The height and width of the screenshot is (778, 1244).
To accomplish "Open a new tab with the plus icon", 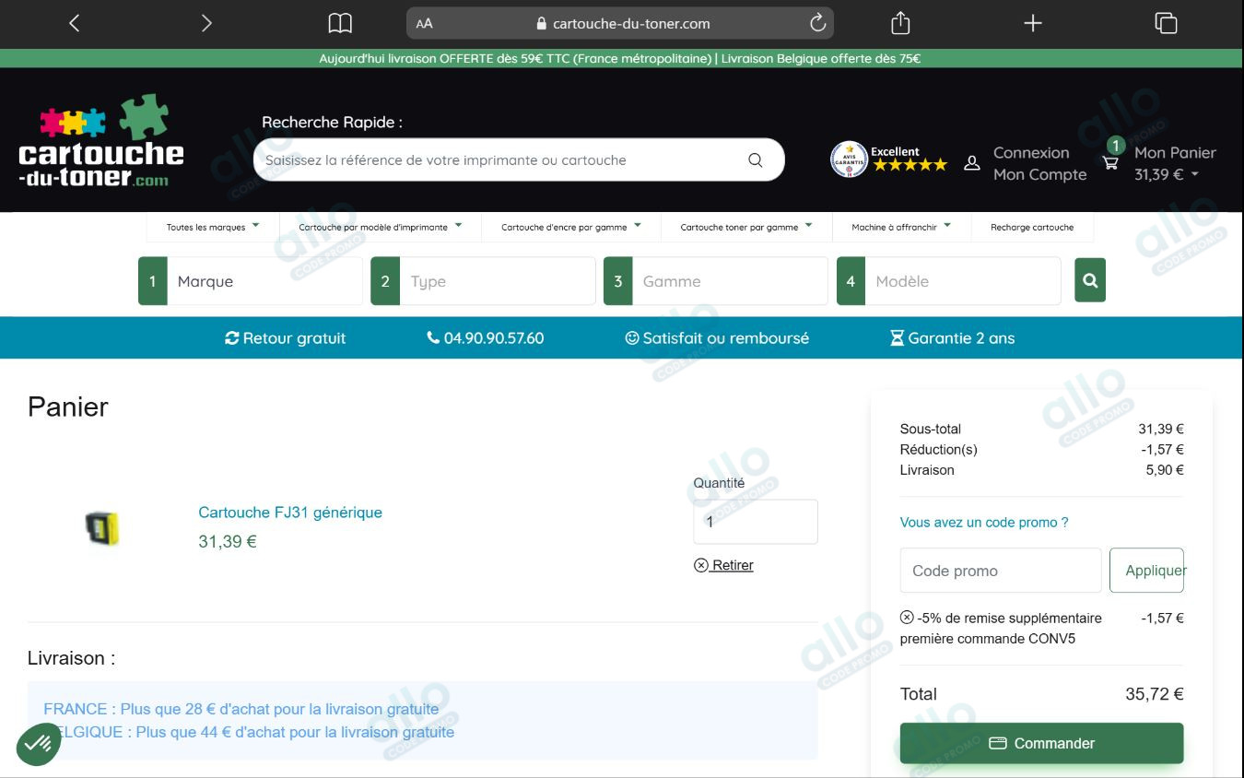I will pos(1033,23).
